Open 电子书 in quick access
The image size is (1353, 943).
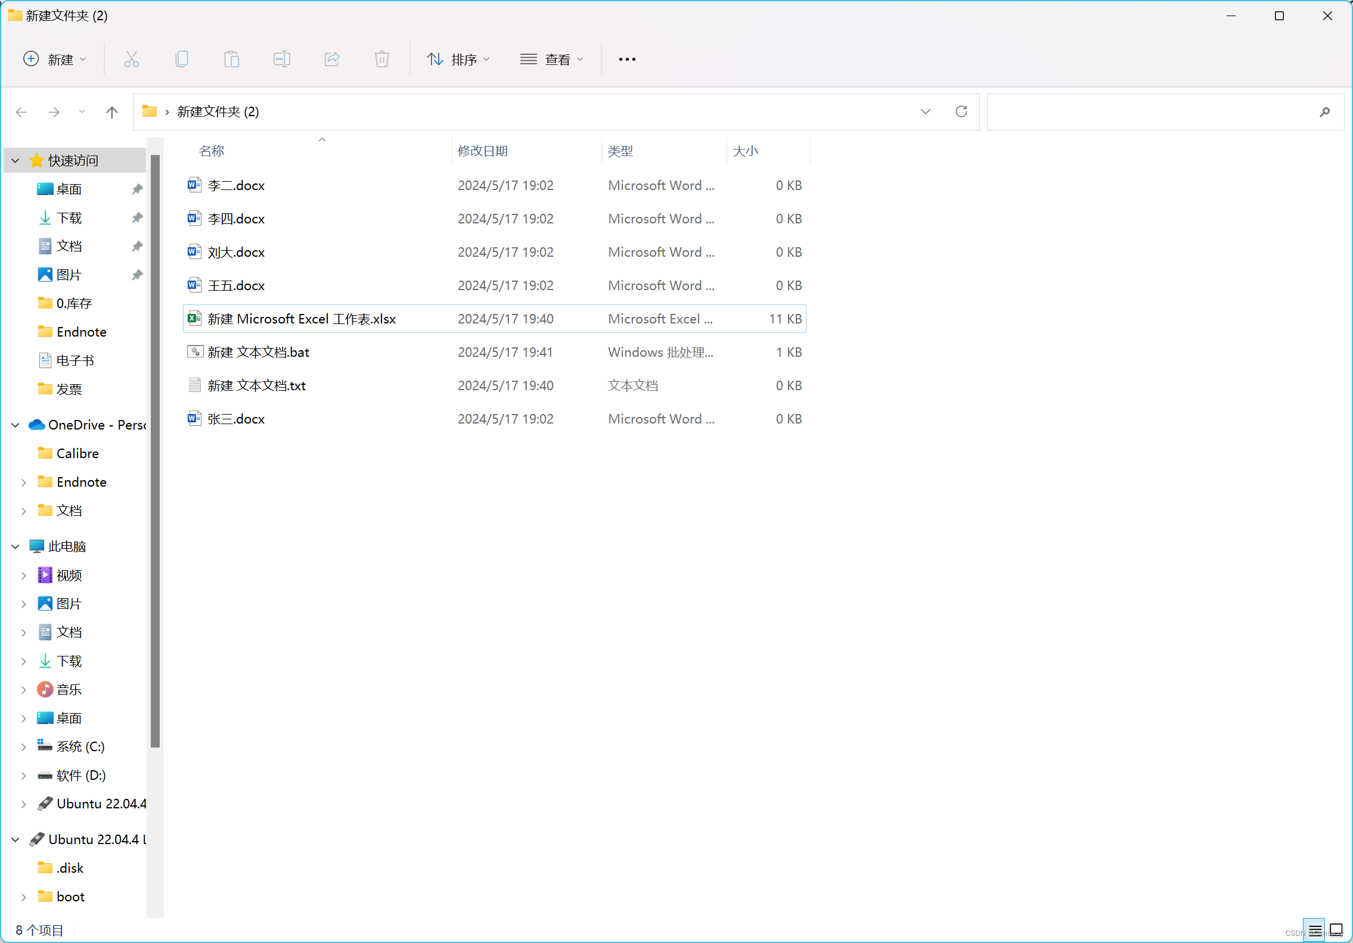pyautogui.click(x=75, y=360)
